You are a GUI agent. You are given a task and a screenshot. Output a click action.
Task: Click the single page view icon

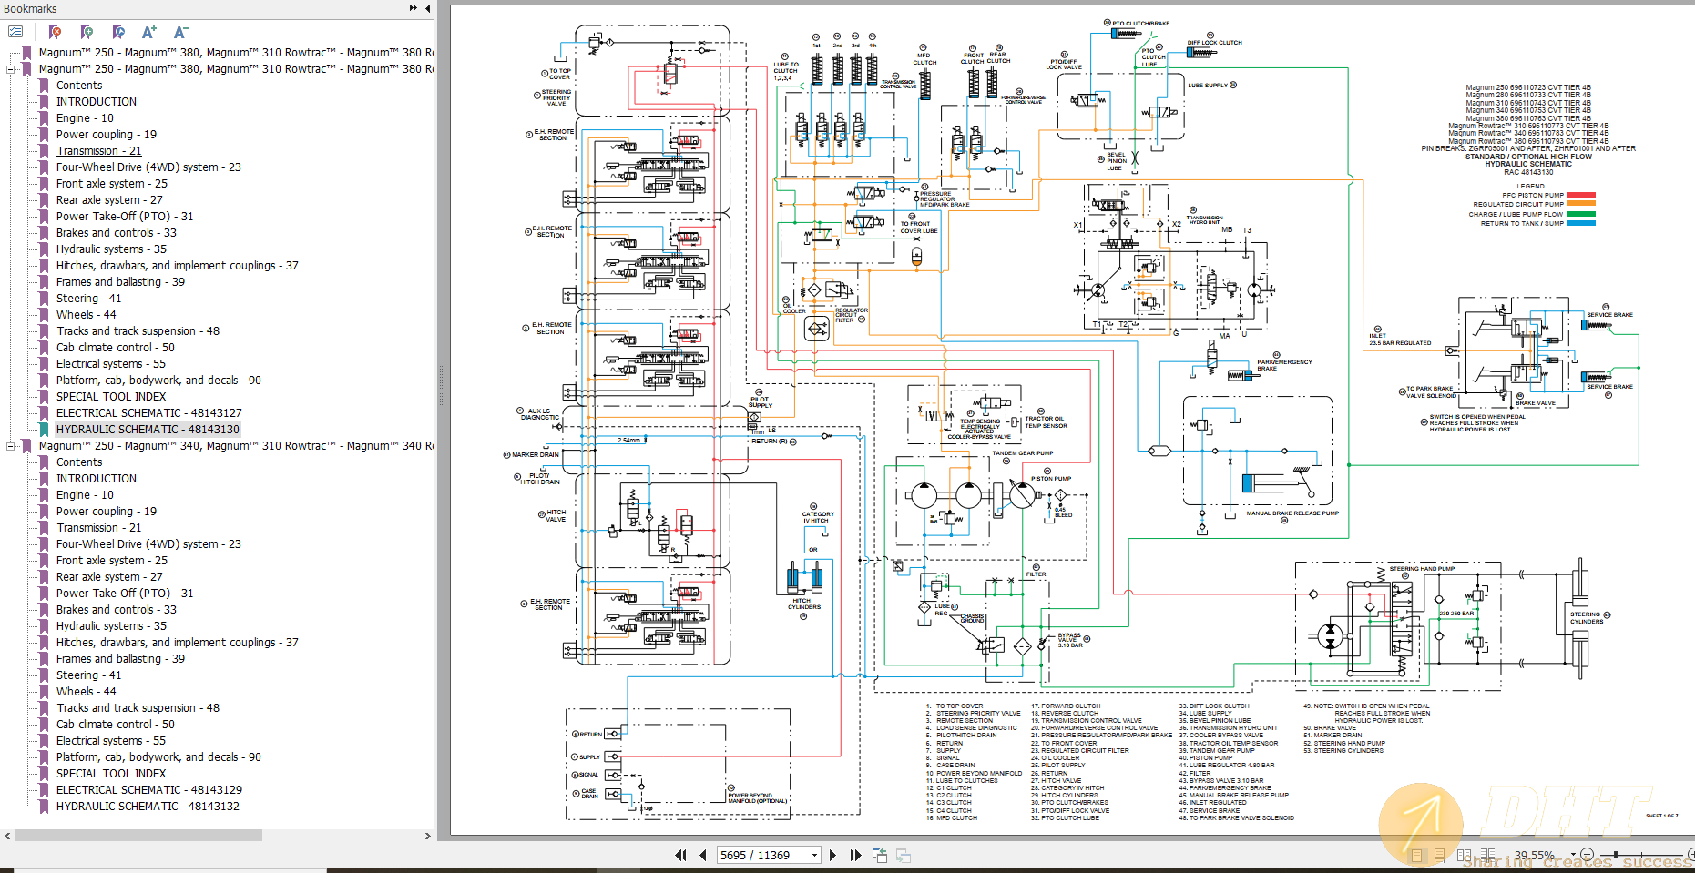[x=1417, y=855]
